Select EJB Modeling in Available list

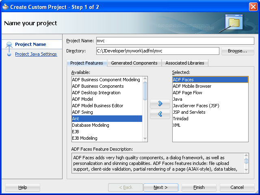click(107, 138)
